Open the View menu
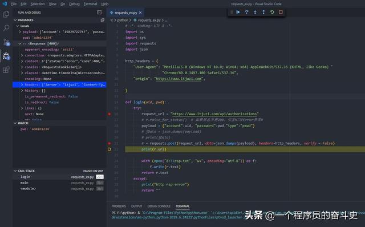The image size is (365, 227). point(52,4)
